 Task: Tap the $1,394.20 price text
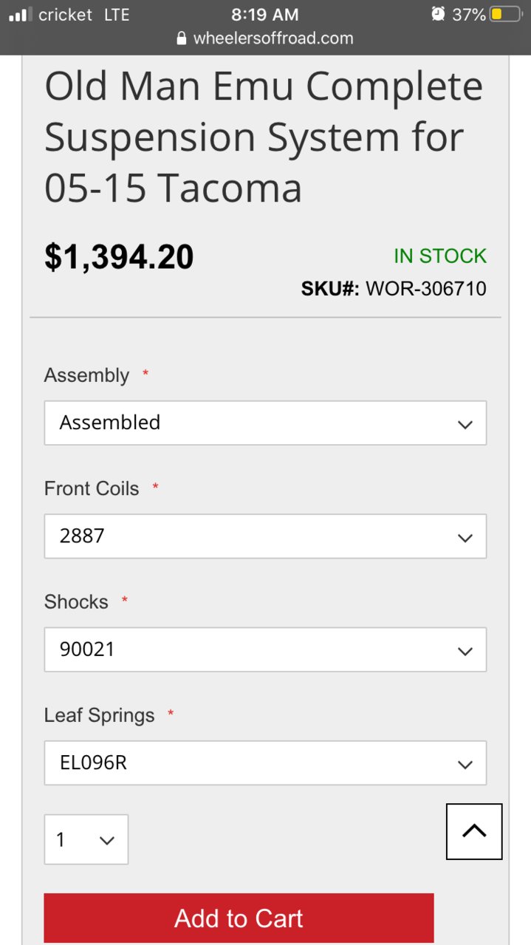(119, 256)
